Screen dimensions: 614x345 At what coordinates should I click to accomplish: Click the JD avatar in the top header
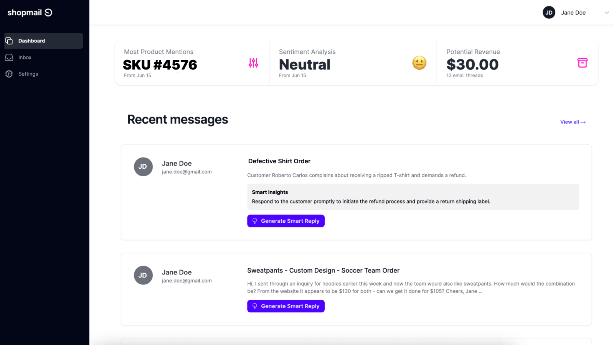[x=549, y=12]
